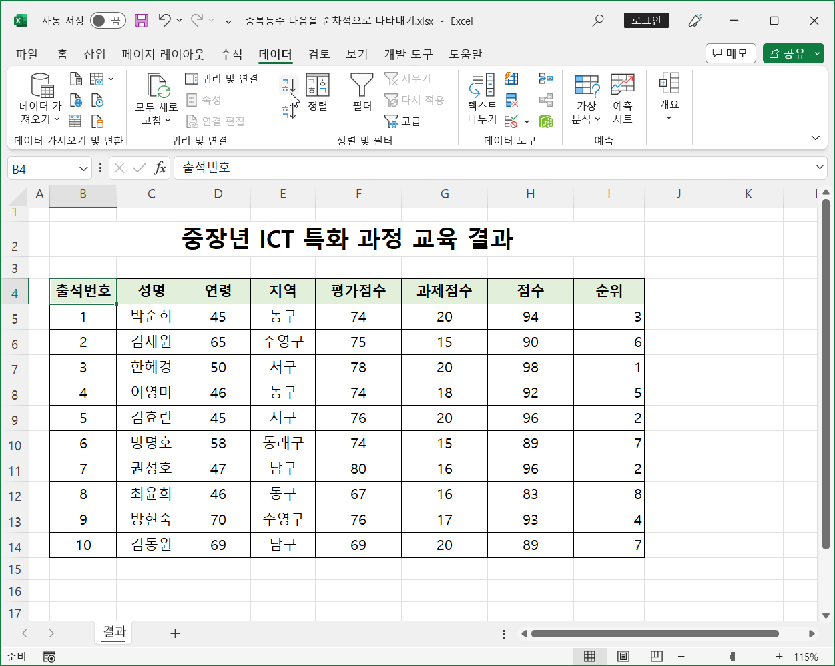Click the Save icon in title bar

click(142, 21)
